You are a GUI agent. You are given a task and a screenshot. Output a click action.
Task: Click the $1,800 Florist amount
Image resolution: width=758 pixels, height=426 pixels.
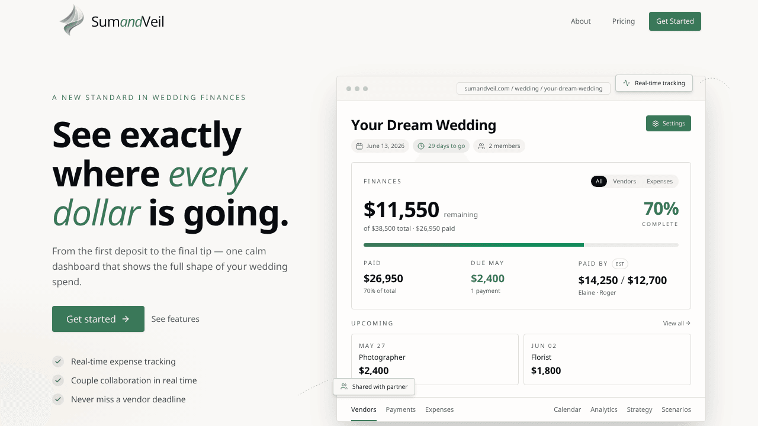[546, 371]
